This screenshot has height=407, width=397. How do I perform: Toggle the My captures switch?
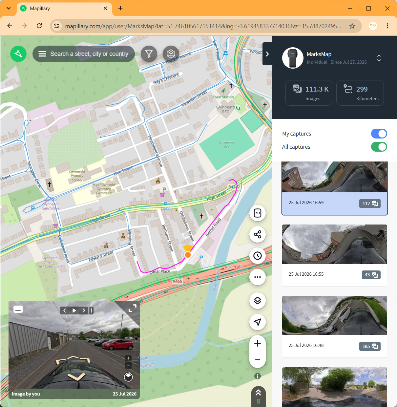click(379, 134)
